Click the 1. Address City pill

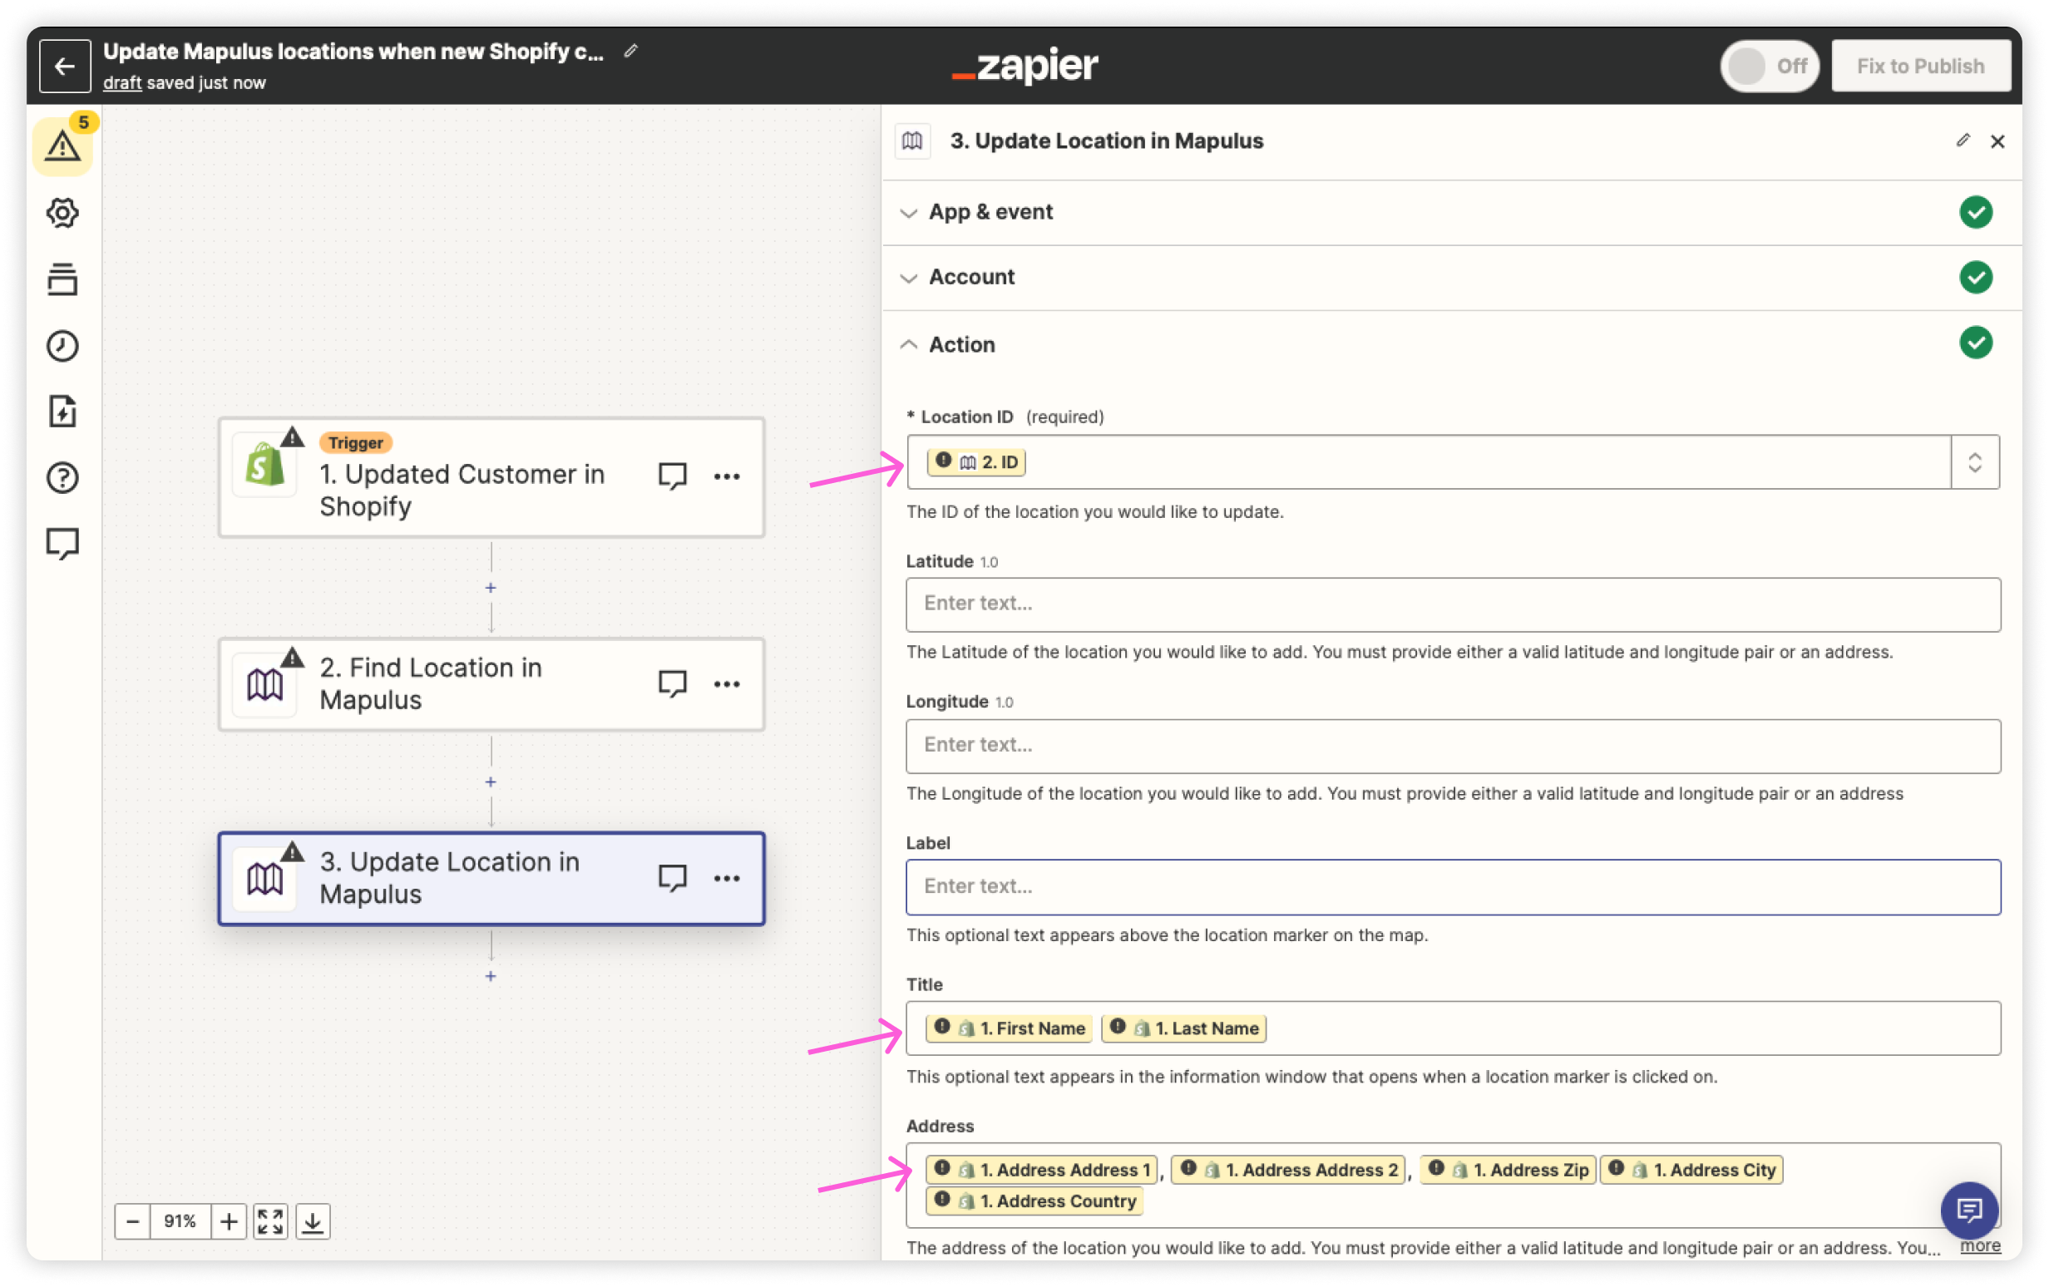pyautogui.click(x=1691, y=1170)
